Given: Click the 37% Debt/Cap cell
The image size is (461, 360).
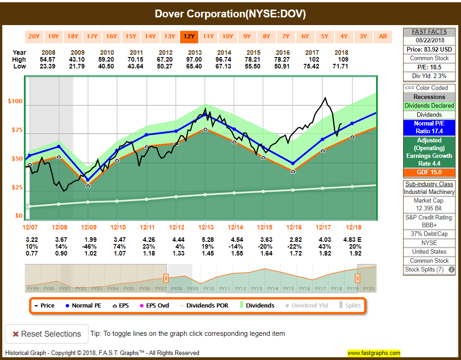Looking at the screenshot, I should [x=429, y=234].
